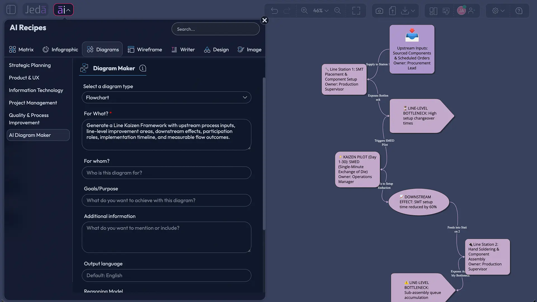Click the fit-to-screen frame icon
Screen dimensions: 537x302
(356, 11)
